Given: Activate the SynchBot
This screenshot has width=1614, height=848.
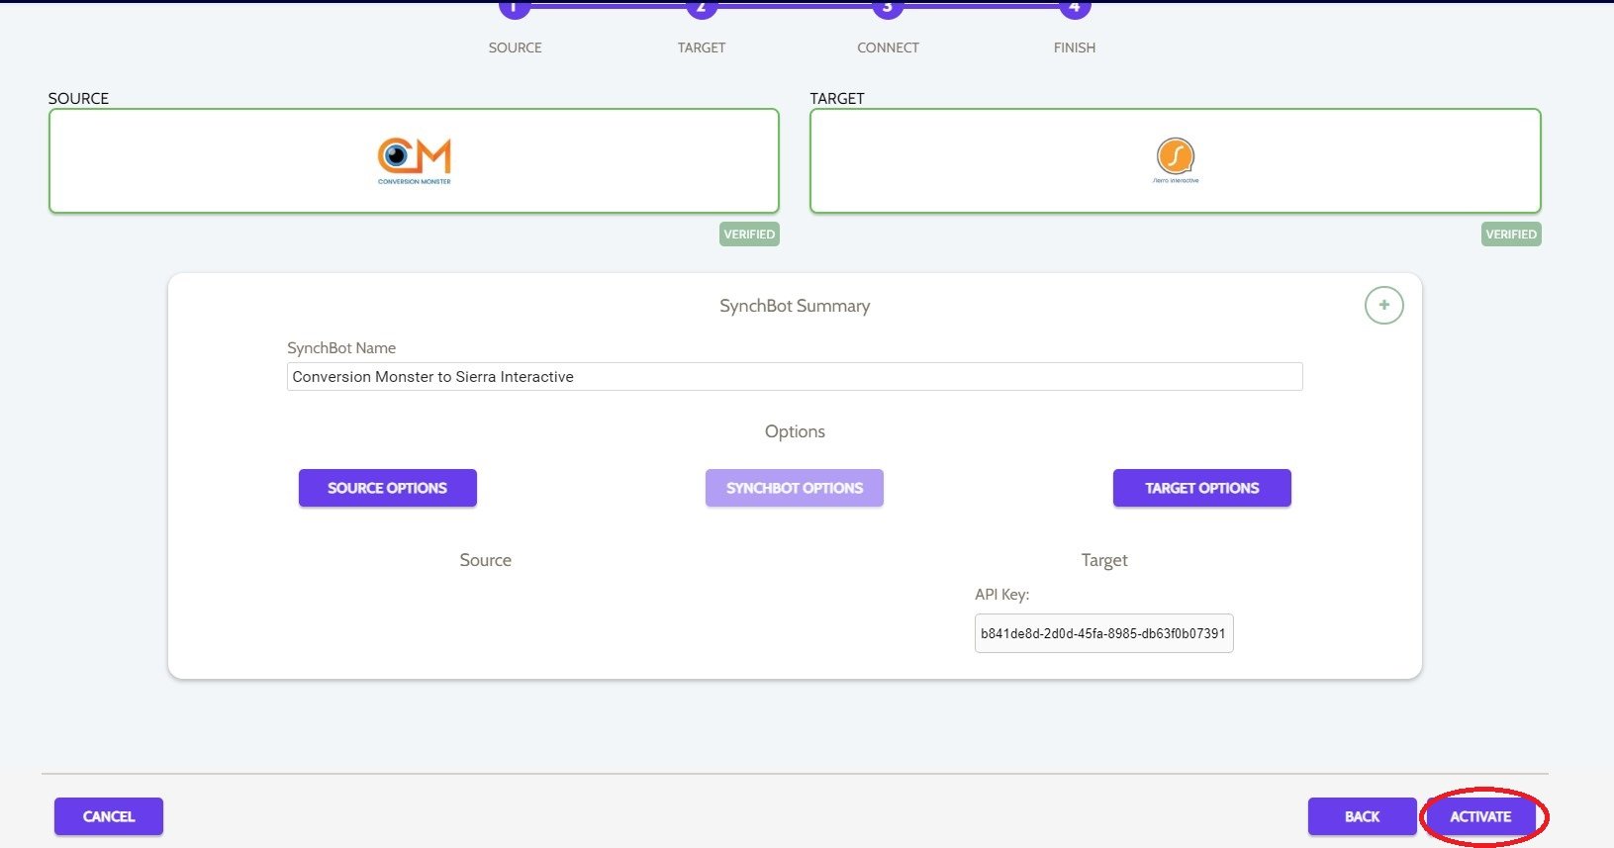Looking at the screenshot, I should click(1480, 816).
